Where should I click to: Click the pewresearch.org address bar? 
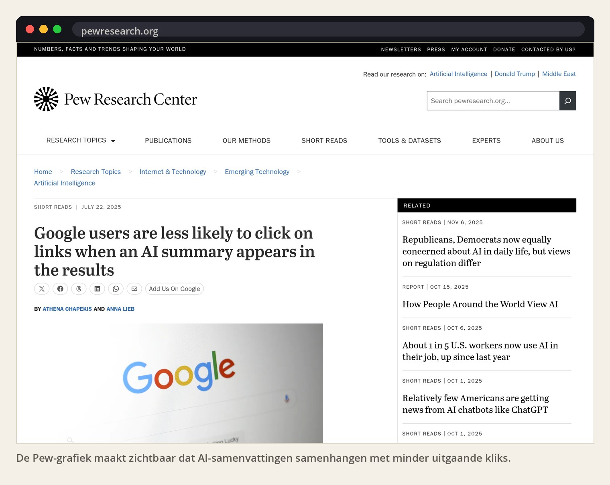(328, 29)
